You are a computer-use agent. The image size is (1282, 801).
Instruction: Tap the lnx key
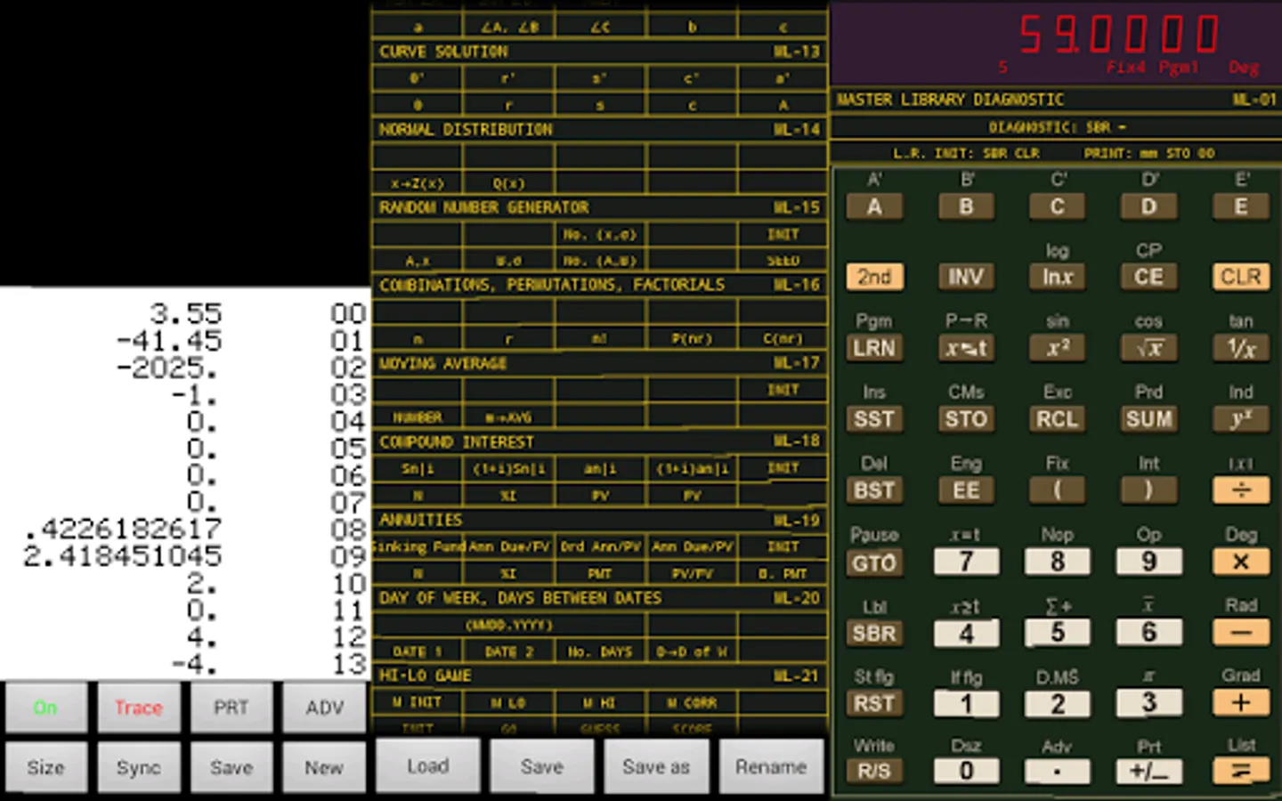1058,277
